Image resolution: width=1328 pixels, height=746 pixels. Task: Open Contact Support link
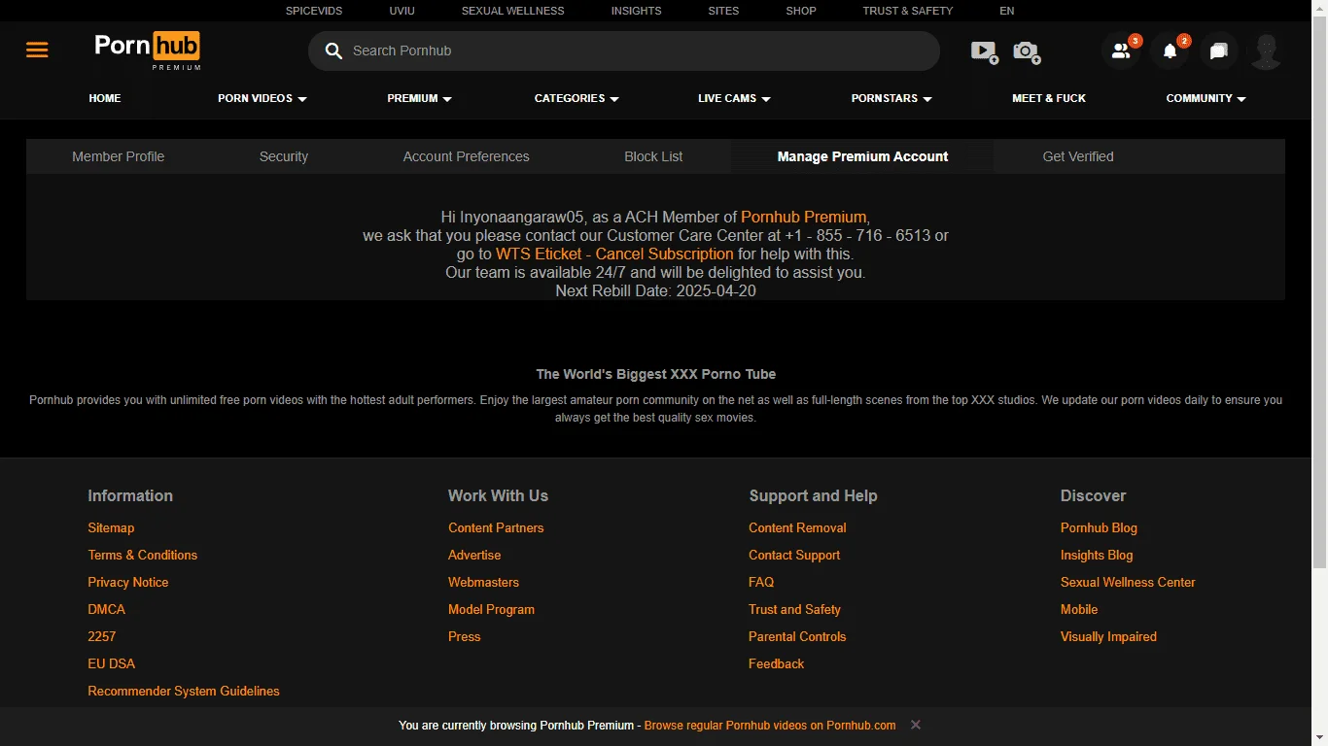(794, 555)
